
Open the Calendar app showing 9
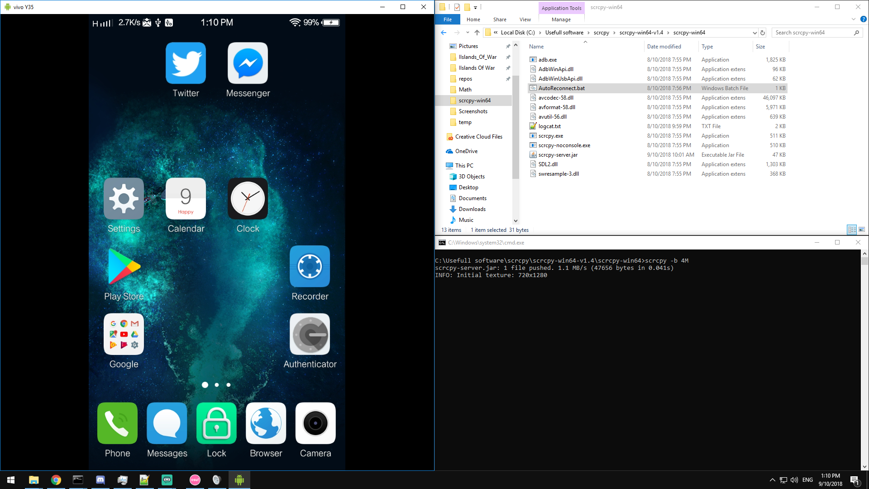[x=186, y=198]
